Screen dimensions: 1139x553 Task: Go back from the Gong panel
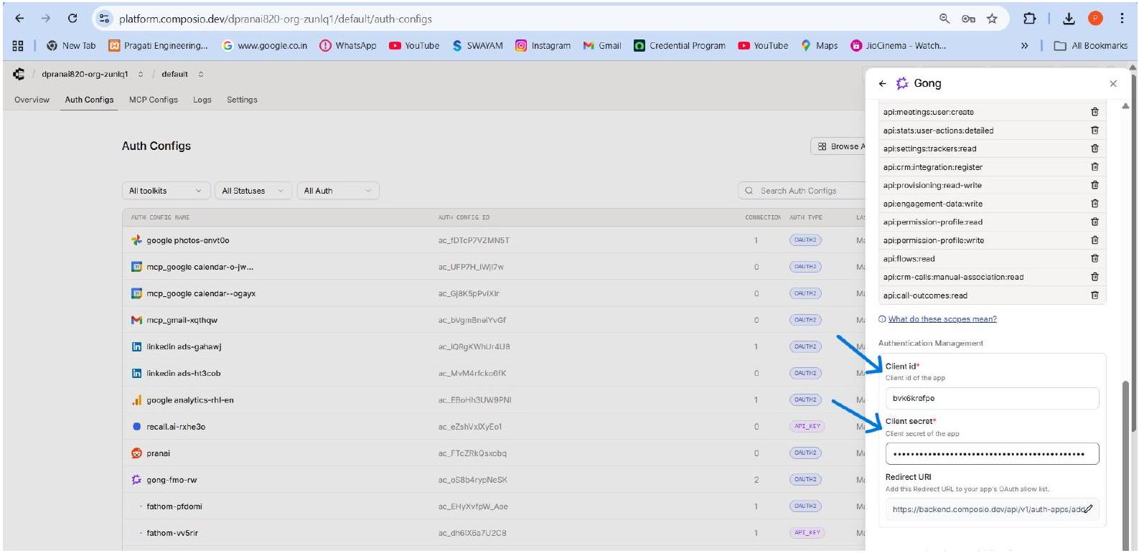[x=882, y=83]
